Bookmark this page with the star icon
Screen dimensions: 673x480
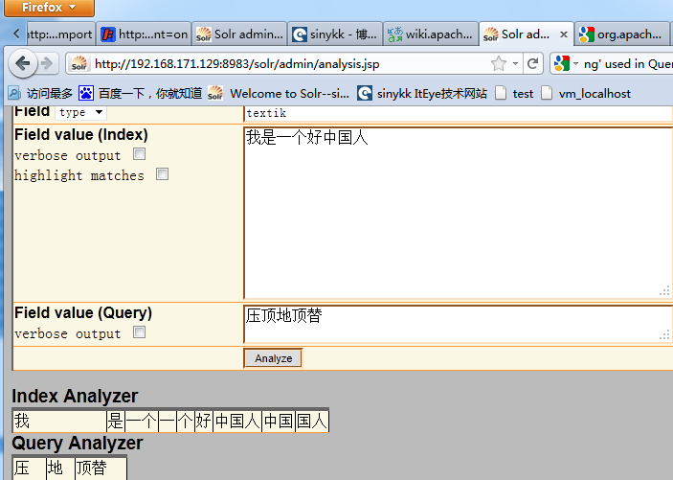[x=499, y=64]
